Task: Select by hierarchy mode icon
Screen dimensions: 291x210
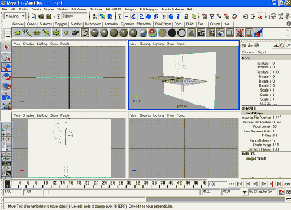Action: coord(95,16)
